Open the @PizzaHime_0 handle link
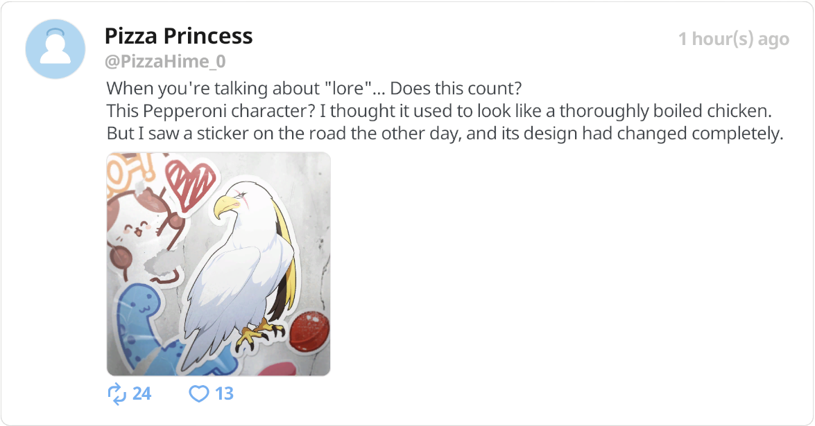Image resolution: width=815 pixels, height=426 pixels. coord(165,61)
